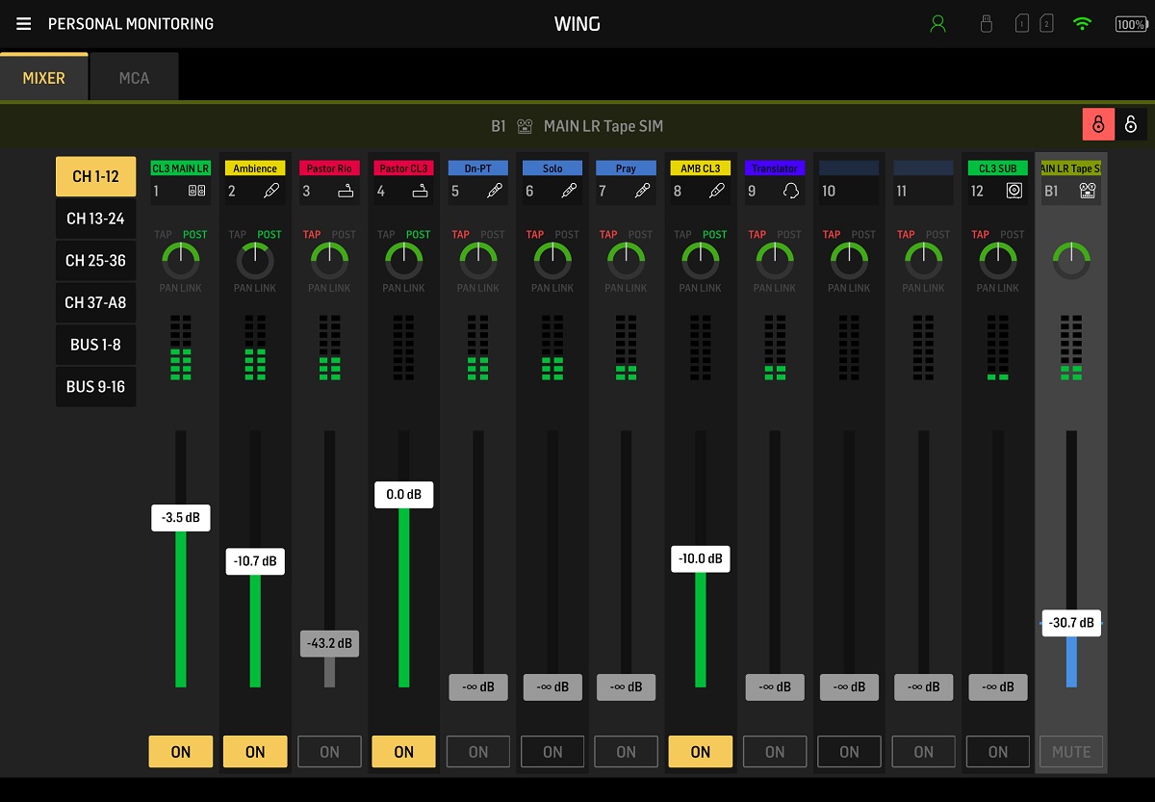
Task: Click the 100% battery indicator
Action: pyautogui.click(x=1130, y=24)
